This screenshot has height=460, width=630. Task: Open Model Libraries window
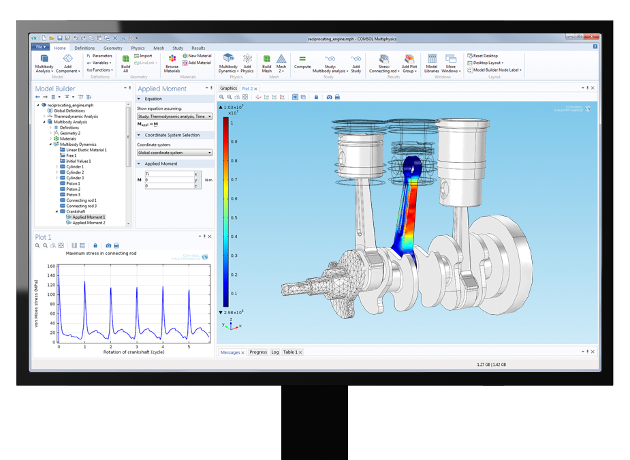432,63
